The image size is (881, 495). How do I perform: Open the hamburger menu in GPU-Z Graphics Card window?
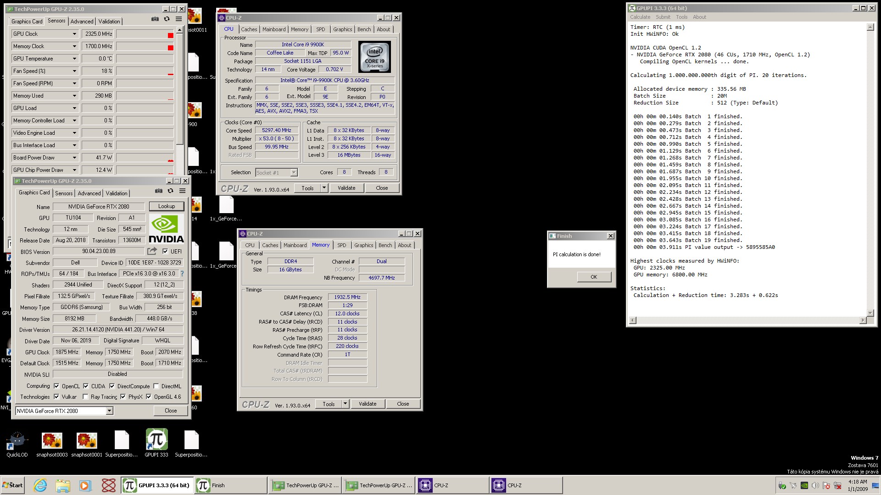tap(182, 191)
